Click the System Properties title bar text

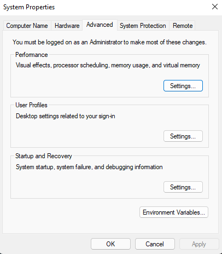click(x=29, y=7)
